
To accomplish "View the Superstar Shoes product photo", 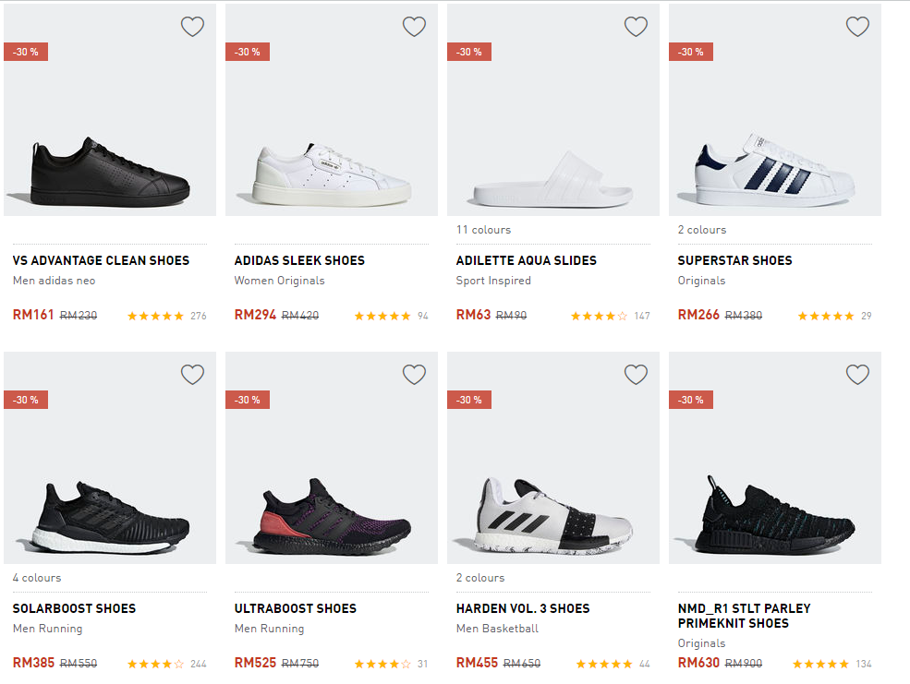I will tap(774, 171).
